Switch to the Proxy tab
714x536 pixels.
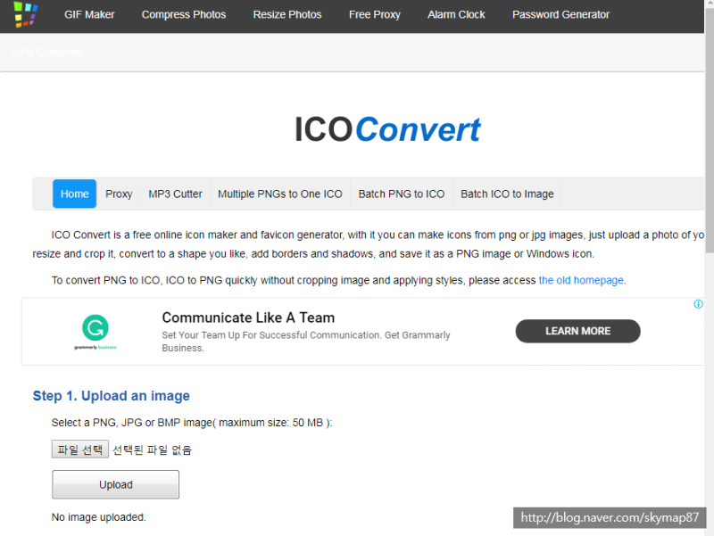[119, 194]
